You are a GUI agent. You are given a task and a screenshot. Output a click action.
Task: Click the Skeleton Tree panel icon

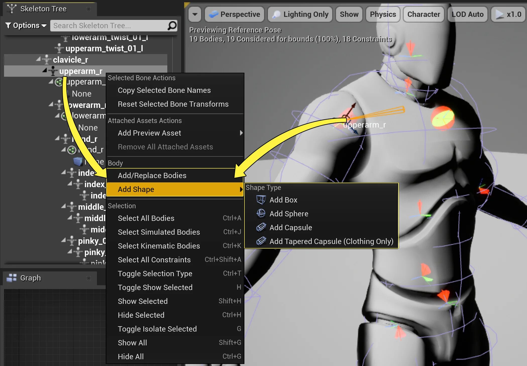click(x=11, y=8)
